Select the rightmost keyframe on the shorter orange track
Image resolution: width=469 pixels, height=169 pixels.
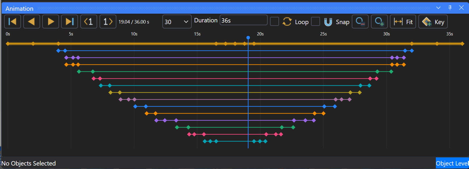(324, 114)
